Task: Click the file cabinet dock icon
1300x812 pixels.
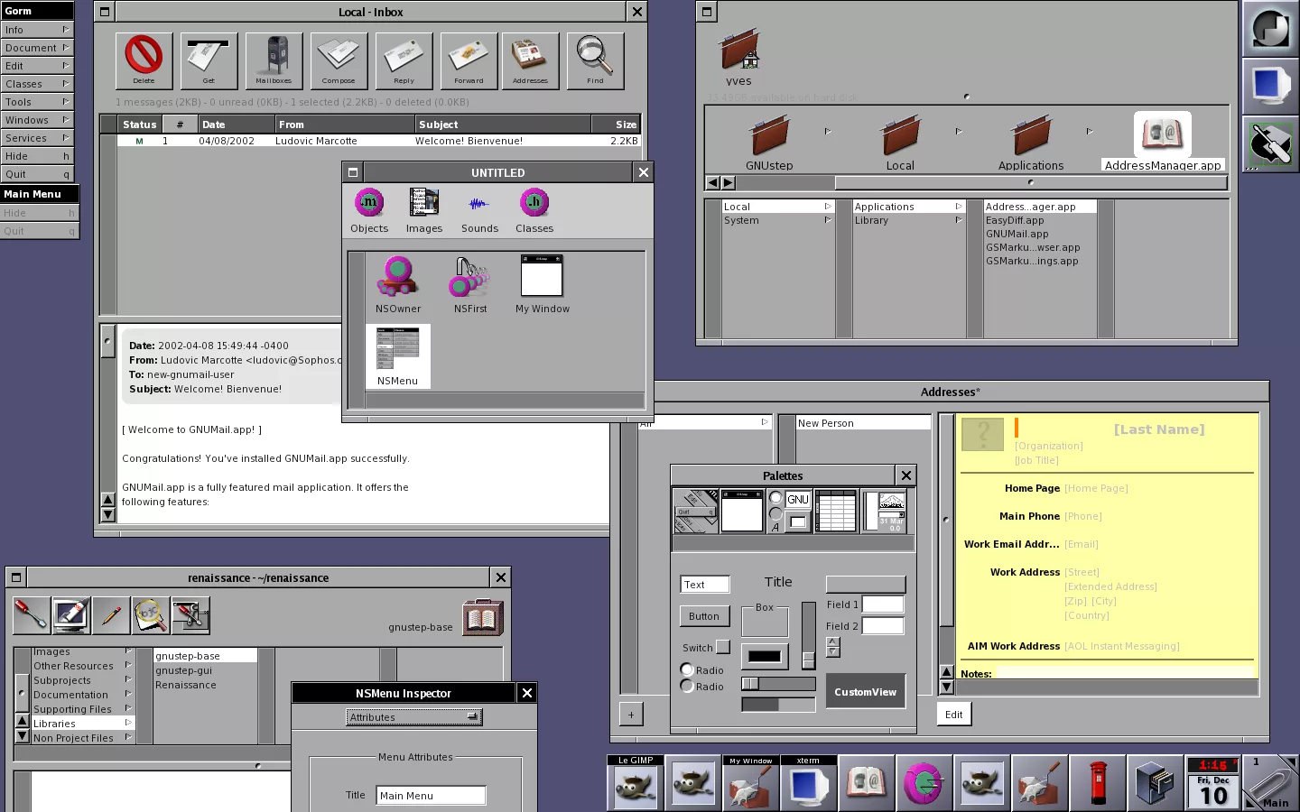Action: point(1156,783)
